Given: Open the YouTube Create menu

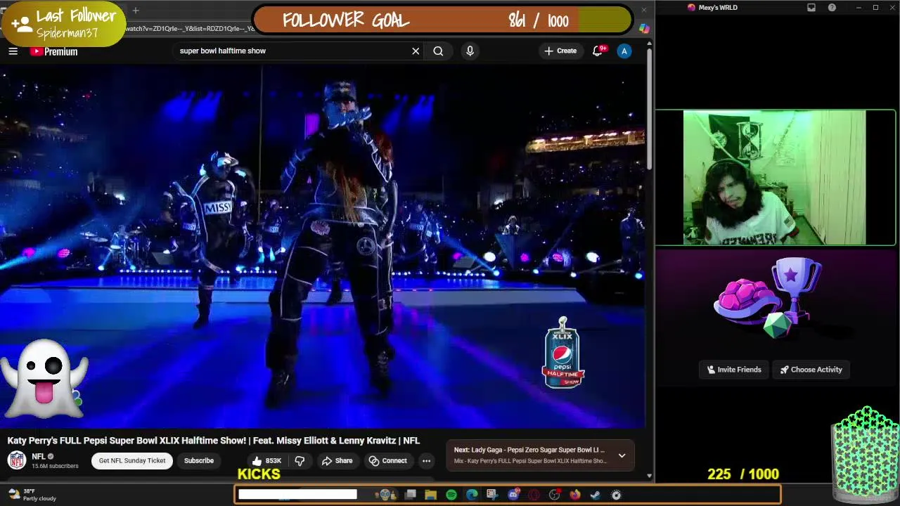Looking at the screenshot, I should (560, 51).
